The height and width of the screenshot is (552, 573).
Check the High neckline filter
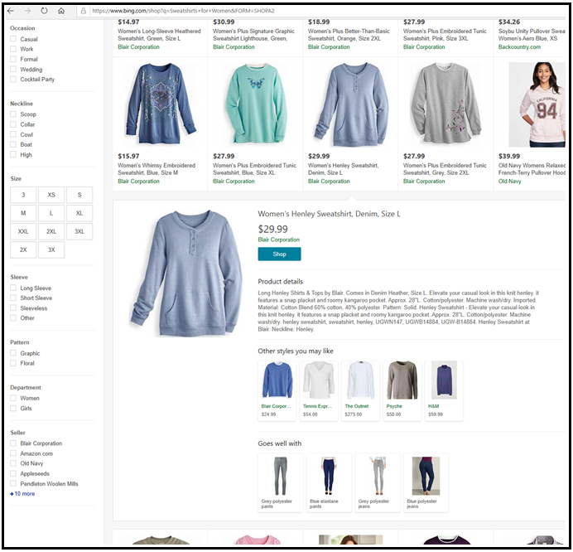click(x=13, y=154)
